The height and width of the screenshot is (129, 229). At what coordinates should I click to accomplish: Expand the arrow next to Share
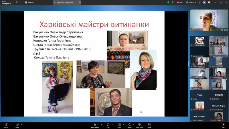coord(123,124)
